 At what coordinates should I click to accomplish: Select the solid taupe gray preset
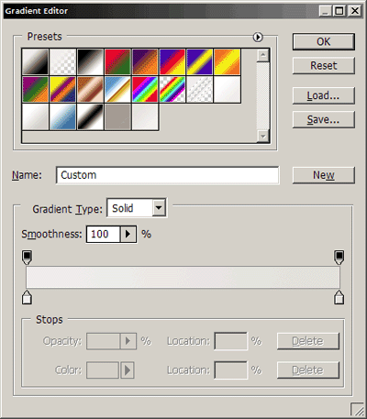click(117, 116)
